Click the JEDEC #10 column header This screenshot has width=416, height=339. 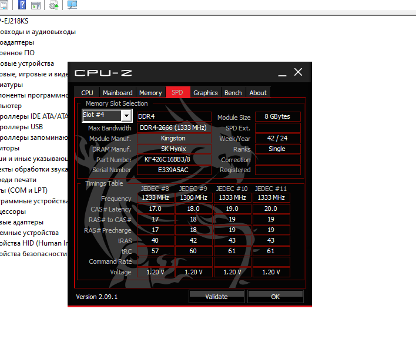[x=232, y=189]
